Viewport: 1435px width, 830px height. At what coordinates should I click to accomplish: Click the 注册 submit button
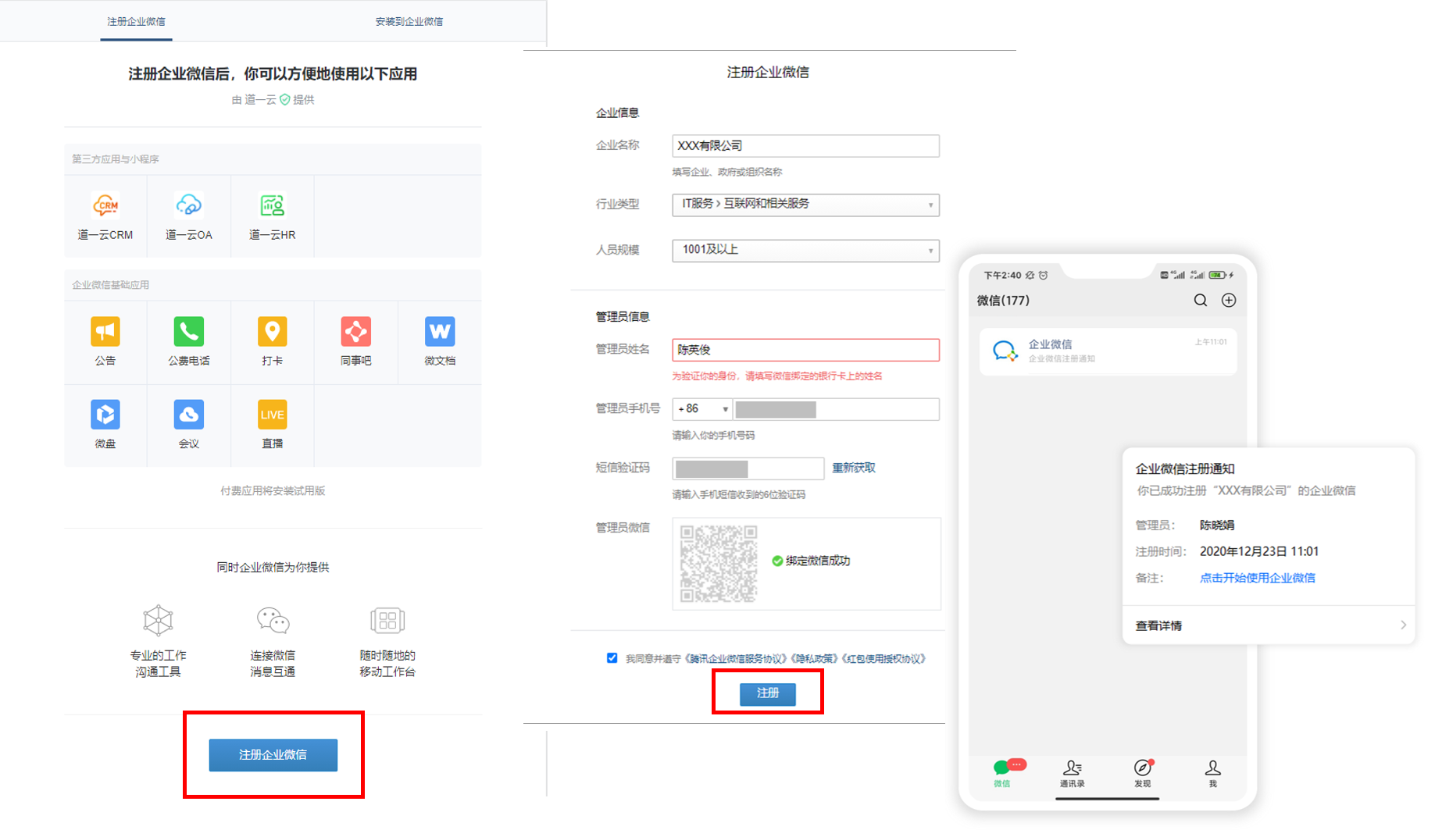768,693
